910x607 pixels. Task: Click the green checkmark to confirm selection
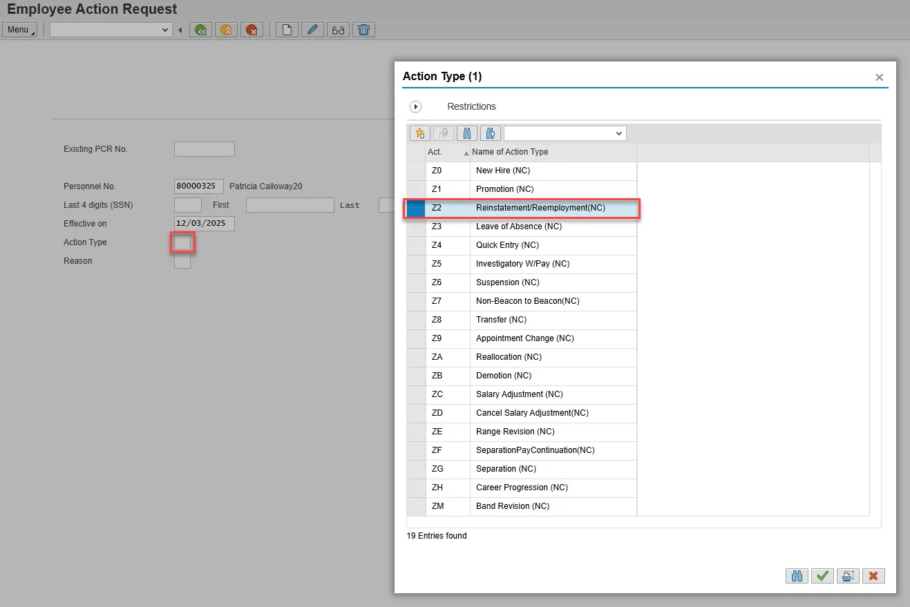[822, 576]
